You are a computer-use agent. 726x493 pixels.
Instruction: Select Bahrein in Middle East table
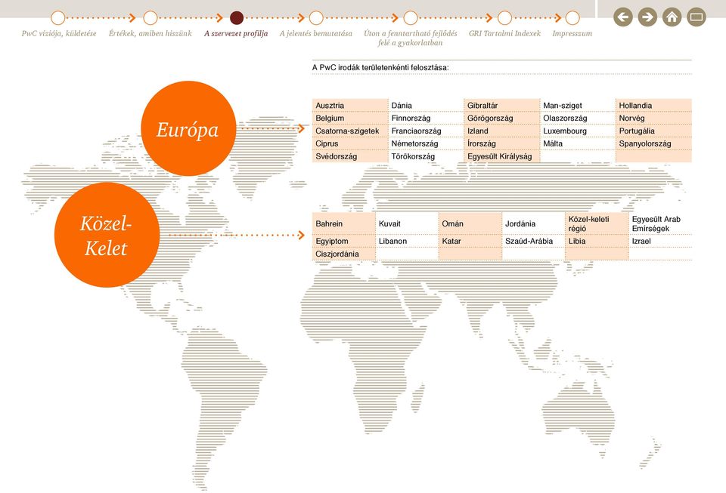click(343, 223)
